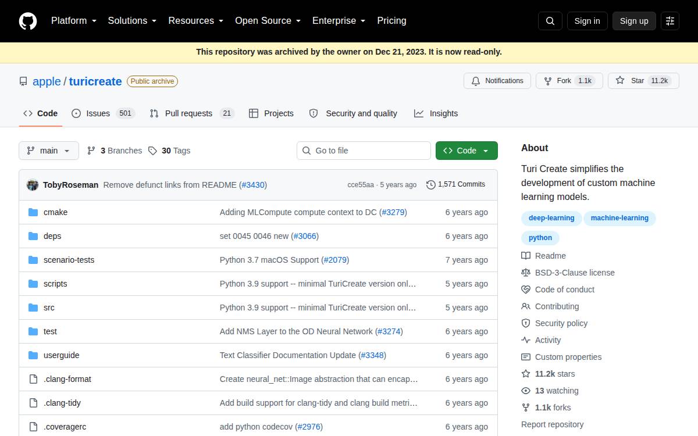The height and width of the screenshot is (436, 698).
Task: Click the Notifications button
Action: coord(497,81)
